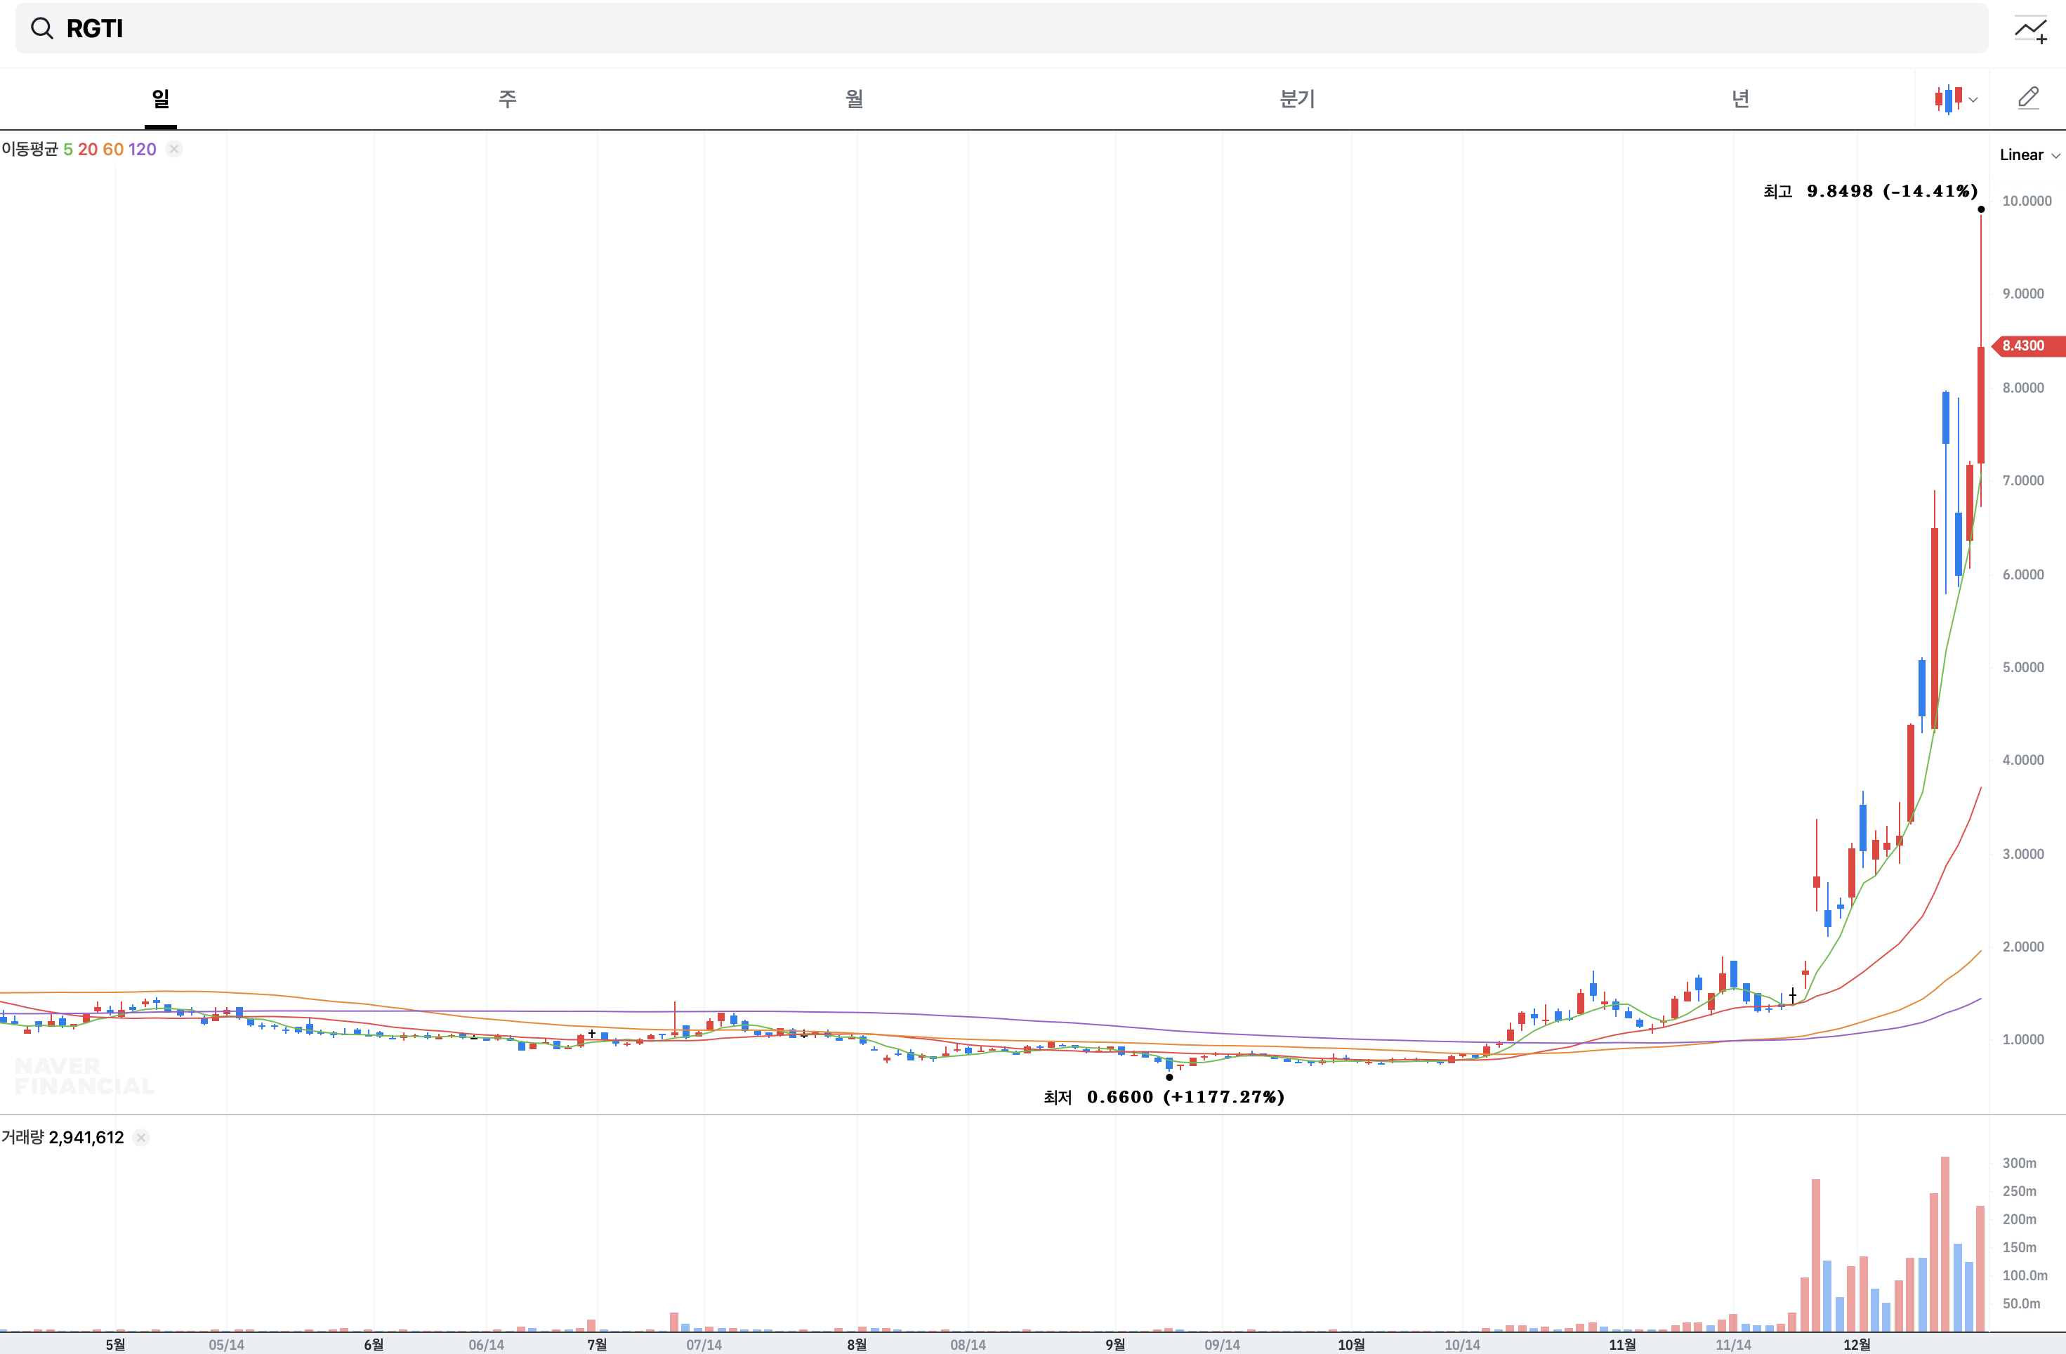Open the add comparison chart icon
2066x1354 pixels.
click(2029, 30)
